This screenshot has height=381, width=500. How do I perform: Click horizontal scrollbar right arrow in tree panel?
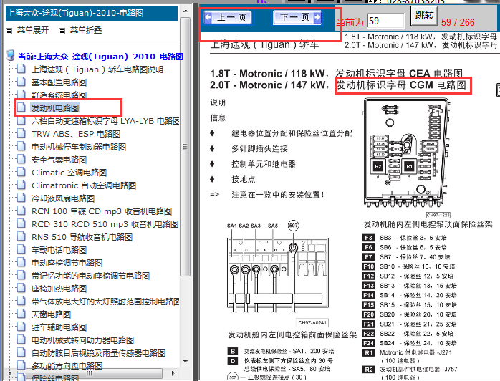pyautogui.click(x=173, y=373)
